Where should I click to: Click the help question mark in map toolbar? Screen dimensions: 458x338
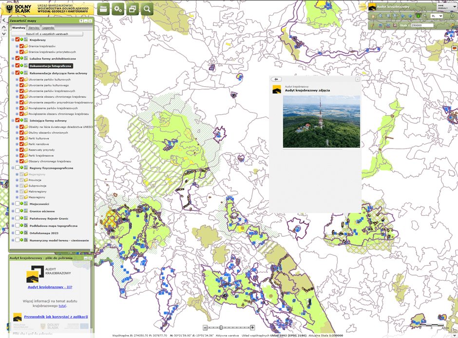[452, 16]
